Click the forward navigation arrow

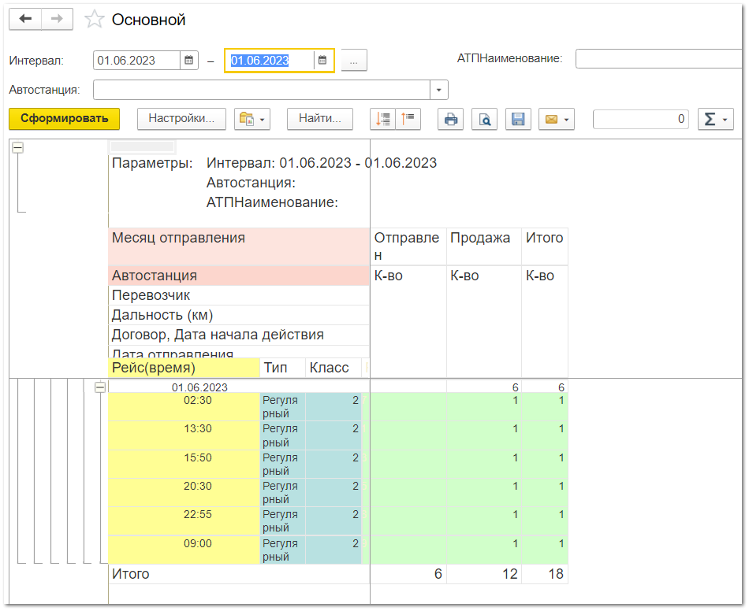tap(57, 20)
